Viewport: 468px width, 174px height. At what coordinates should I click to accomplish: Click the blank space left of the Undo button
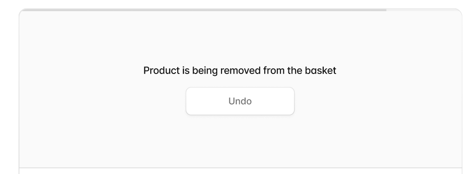[102, 101]
